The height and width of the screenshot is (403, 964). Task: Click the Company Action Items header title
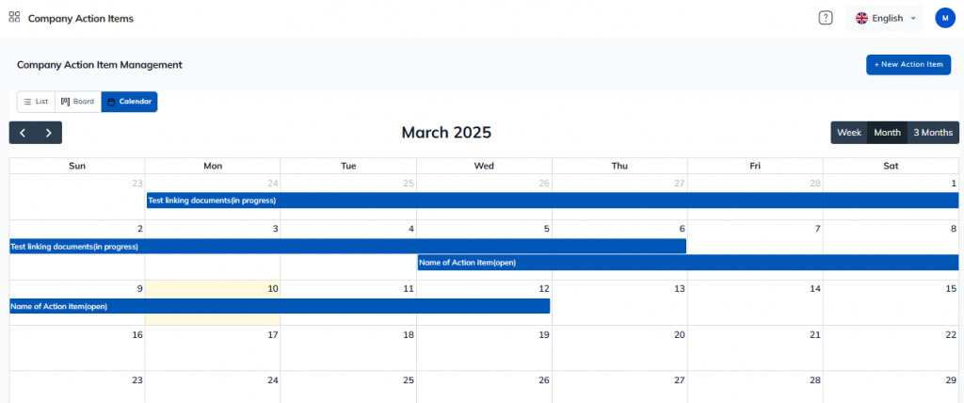[x=81, y=18]
